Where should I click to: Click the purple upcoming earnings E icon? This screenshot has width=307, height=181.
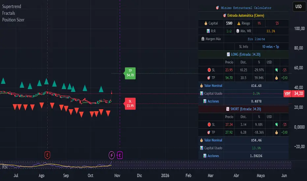tap(120, 155)
